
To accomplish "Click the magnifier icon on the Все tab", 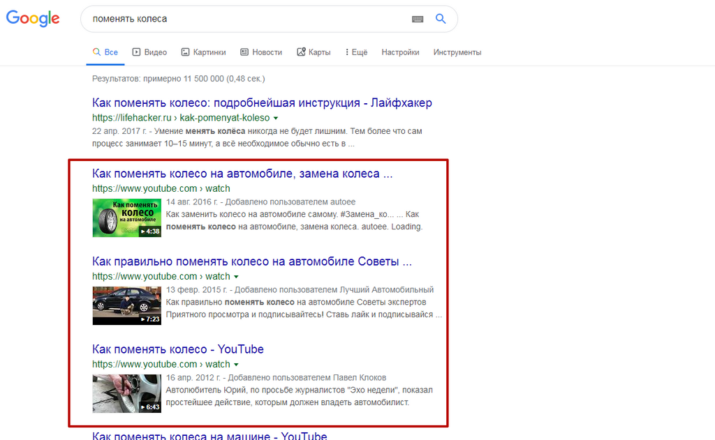I will click(x=96, y=52).
